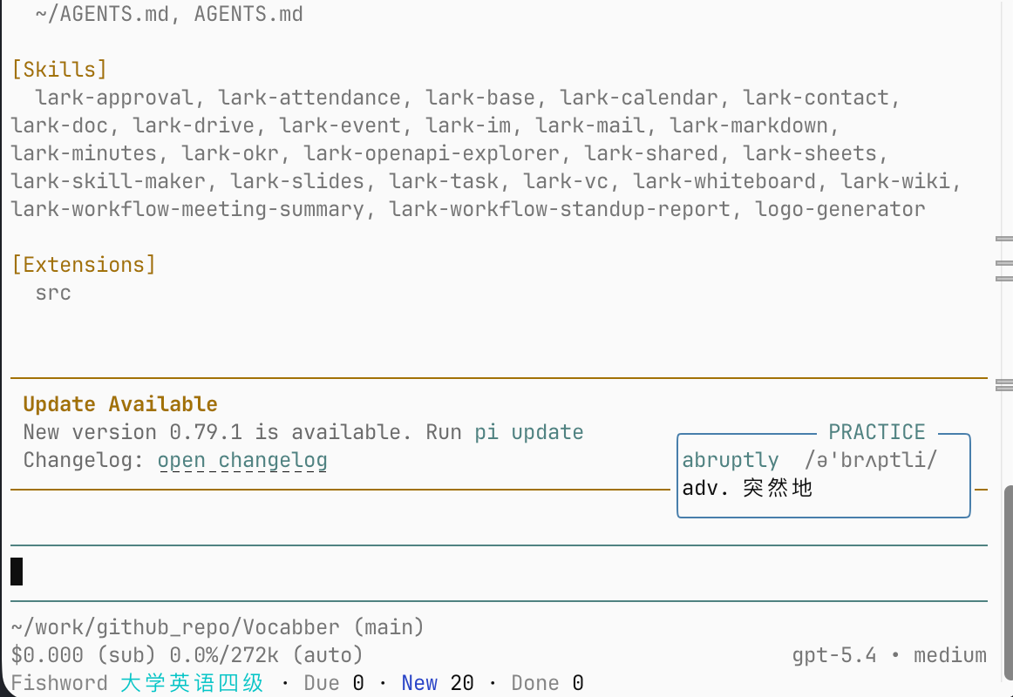The height and width of the screenshot is (697, 1013).
Task: Click 'lark-workflow-meeting-summary' skill name
Action: point(187,209)
